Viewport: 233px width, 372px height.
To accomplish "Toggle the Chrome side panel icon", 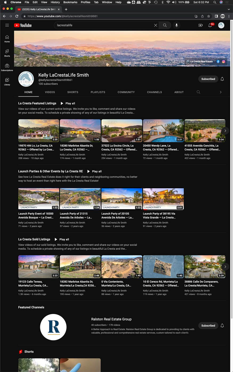I will tap(216, 16).
